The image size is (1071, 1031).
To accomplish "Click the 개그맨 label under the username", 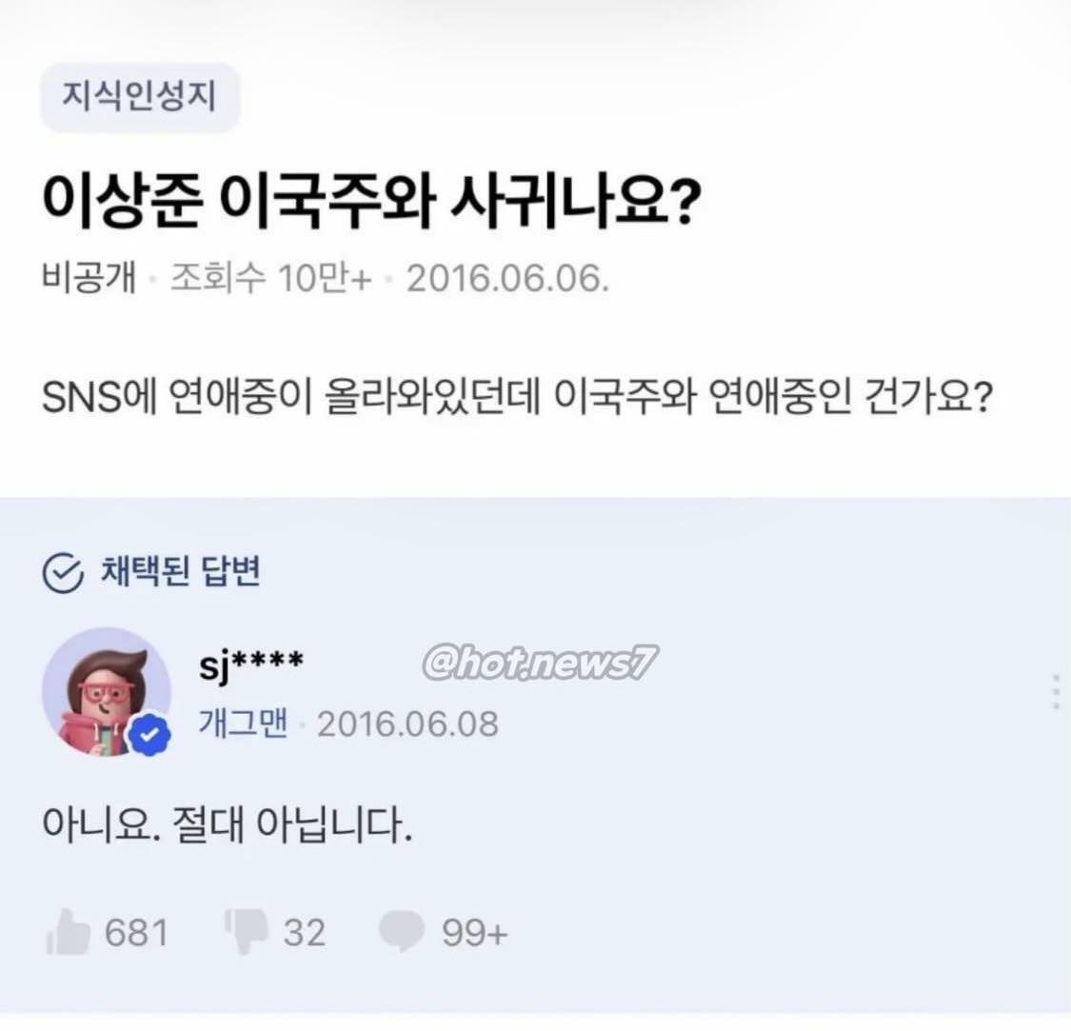I will click(243, 724).
